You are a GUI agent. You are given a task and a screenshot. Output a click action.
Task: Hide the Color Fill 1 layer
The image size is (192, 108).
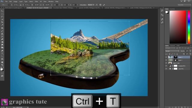[166, 69]
